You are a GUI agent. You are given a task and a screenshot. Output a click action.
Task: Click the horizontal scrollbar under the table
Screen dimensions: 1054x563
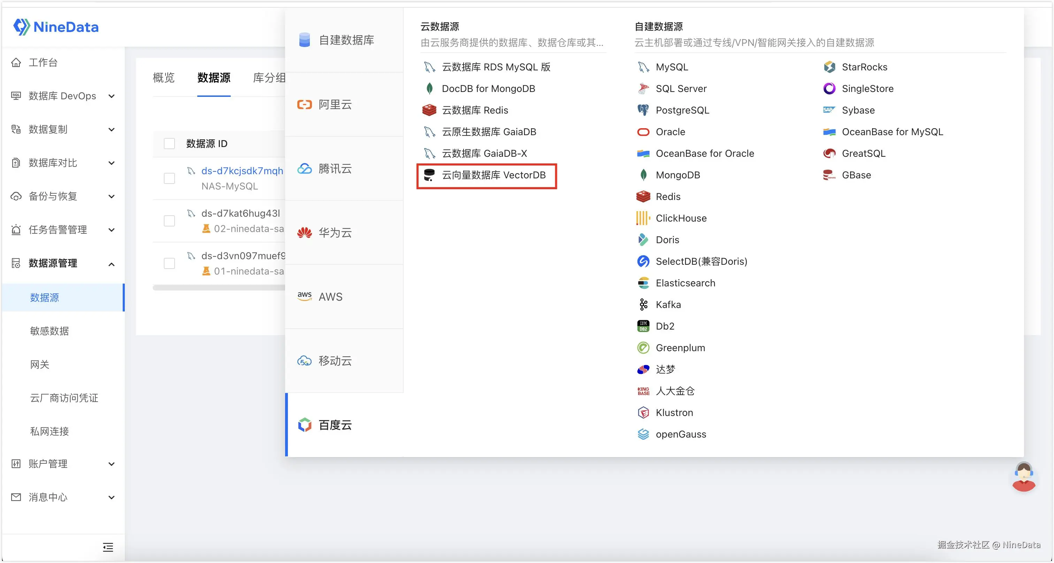219,288
